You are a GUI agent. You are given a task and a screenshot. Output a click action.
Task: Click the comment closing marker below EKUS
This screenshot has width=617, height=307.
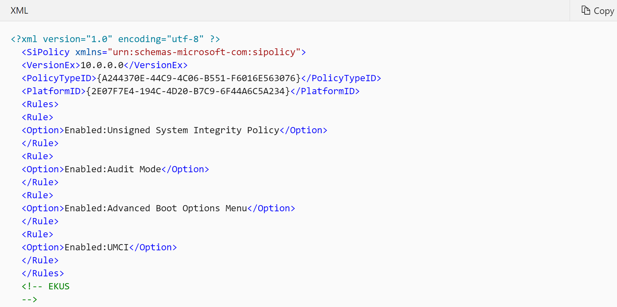pos(29,299)
